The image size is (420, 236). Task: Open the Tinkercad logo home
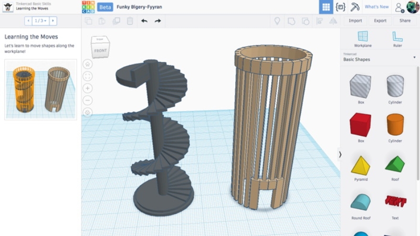(x=88, y=7)
